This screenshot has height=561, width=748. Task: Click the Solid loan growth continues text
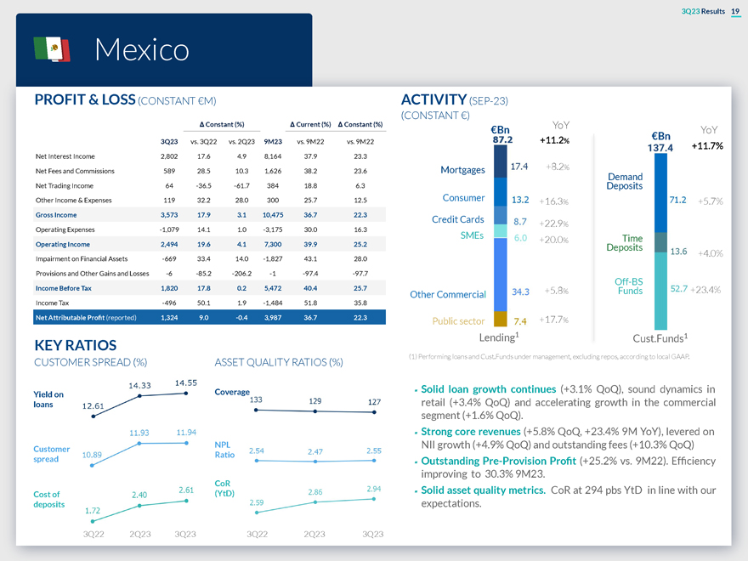tap(488, 389)
